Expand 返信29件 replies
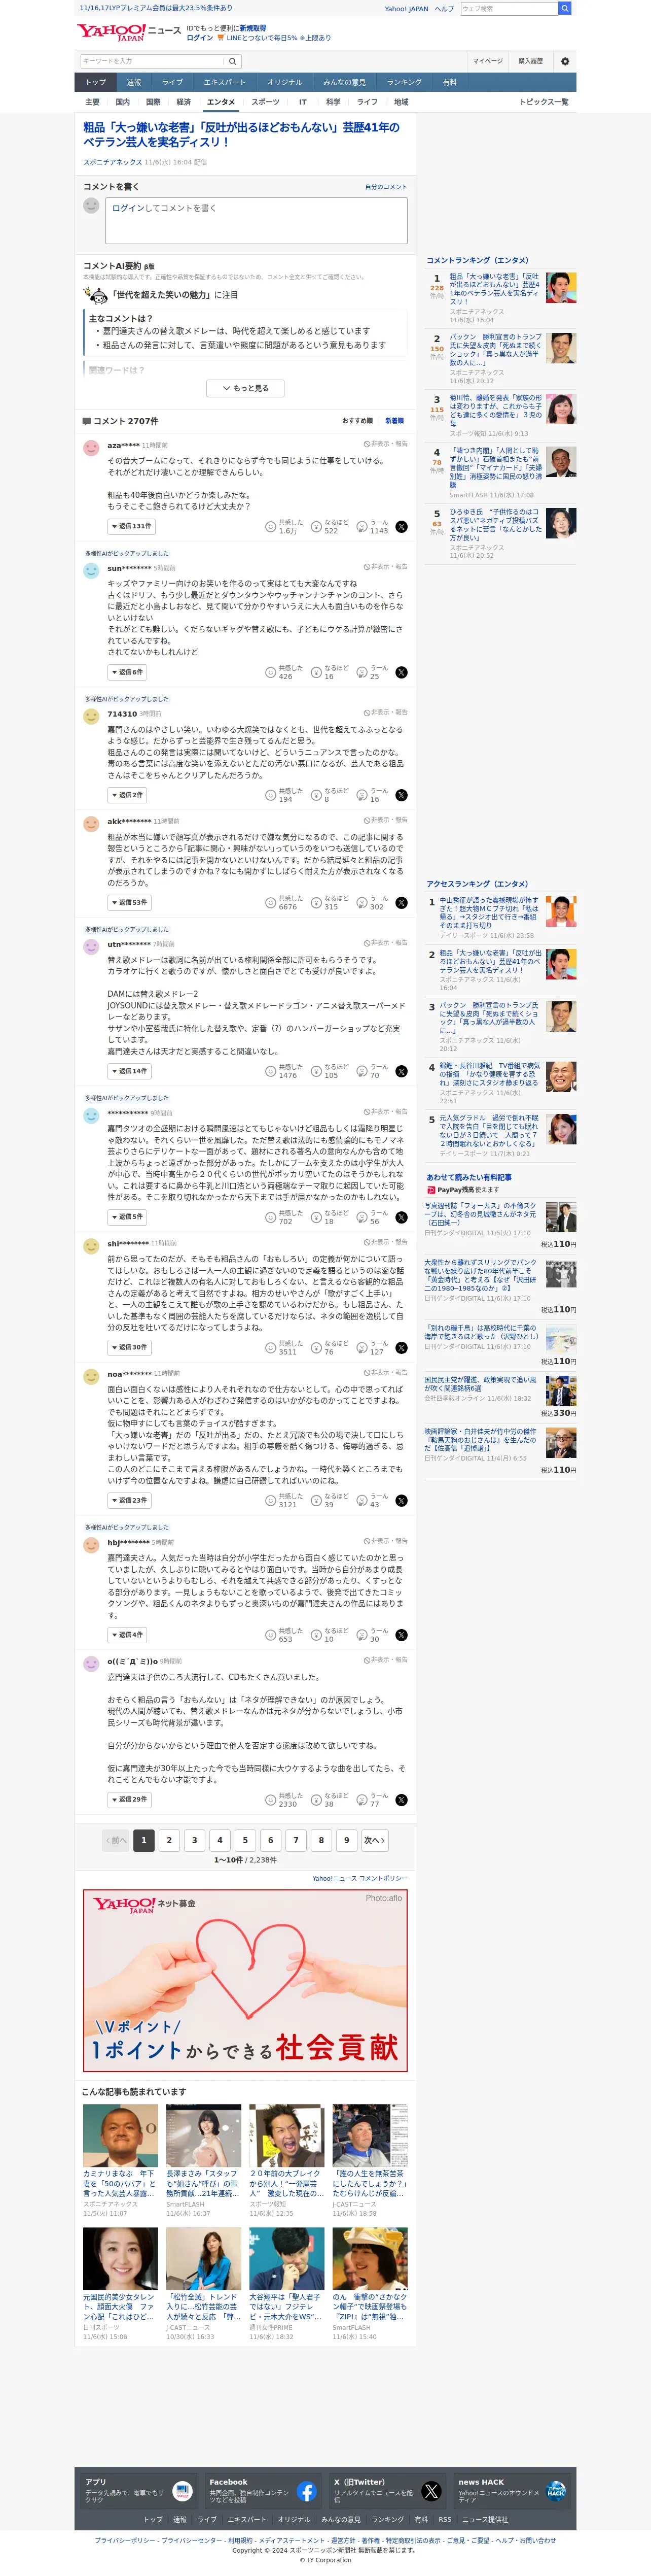 pyautogui.click(x=130, y=1800)
